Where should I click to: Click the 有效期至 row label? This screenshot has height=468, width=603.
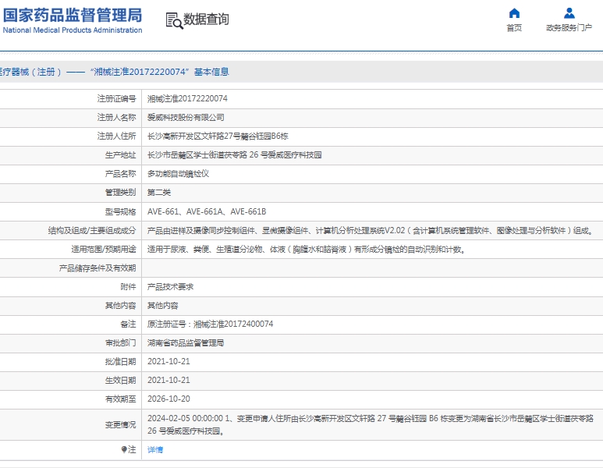click(x=120, y=399)
